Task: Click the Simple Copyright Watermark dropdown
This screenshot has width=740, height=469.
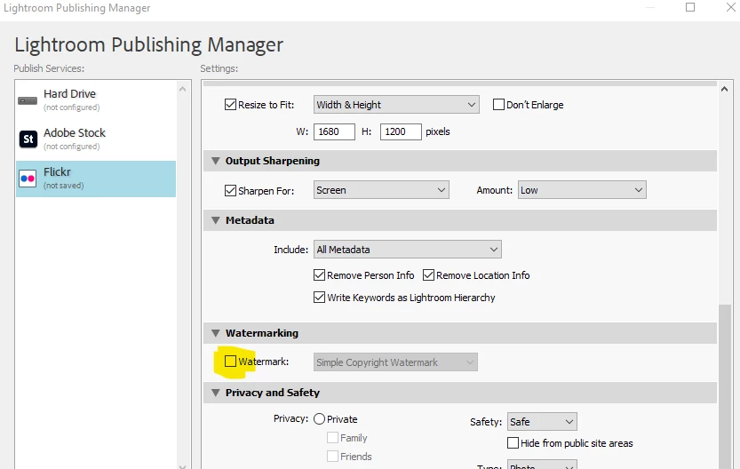Action: [395, 362]
